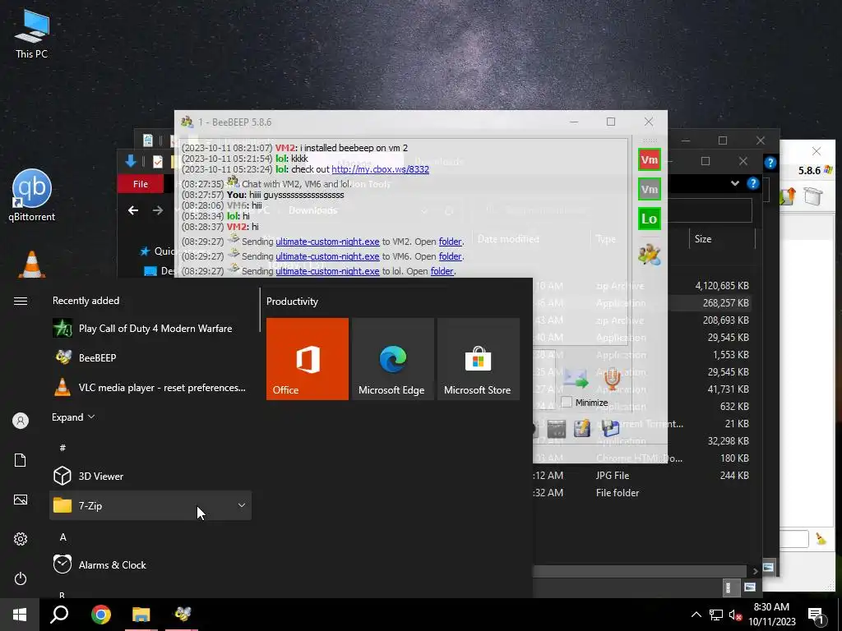Open the Office tile in Start menu
Screen dimensions: 842x631
tap(308, 359)
